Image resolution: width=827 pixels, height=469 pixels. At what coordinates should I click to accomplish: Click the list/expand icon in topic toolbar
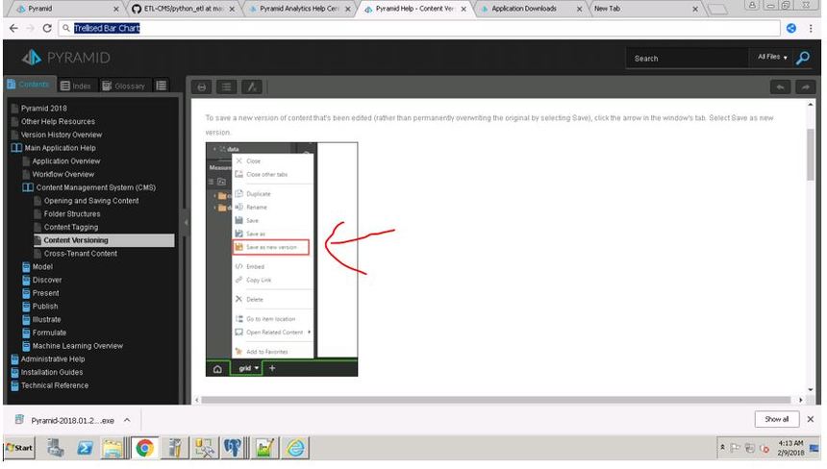(226, 86)
